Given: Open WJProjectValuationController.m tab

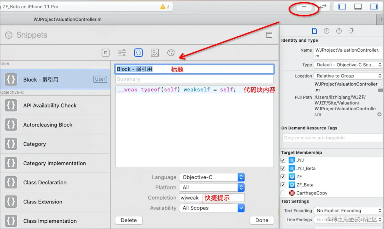Looking at the screenshot, I should (x=68, y=19).
